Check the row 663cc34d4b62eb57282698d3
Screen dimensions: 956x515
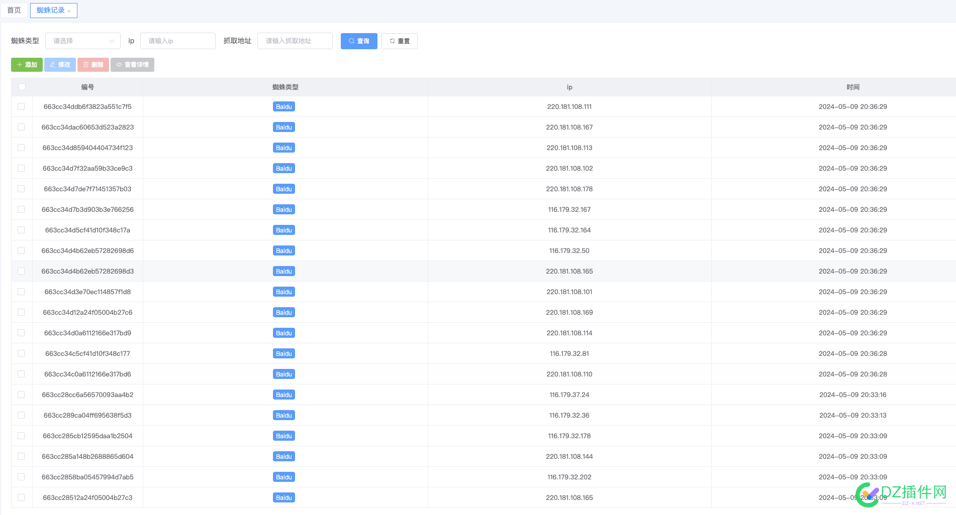(21, 271)
